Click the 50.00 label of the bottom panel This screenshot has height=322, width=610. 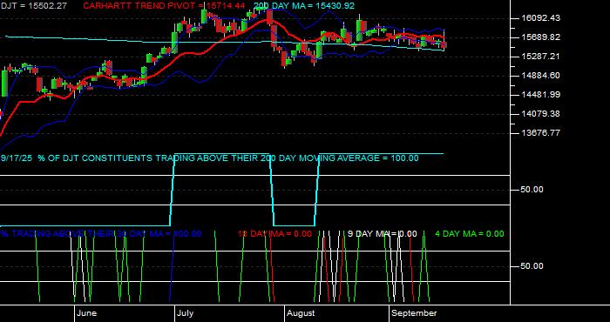point(532,266)
